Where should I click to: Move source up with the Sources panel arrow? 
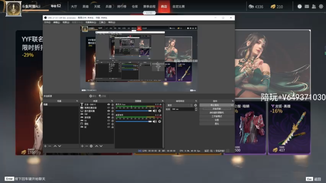[x=97, y=146]
